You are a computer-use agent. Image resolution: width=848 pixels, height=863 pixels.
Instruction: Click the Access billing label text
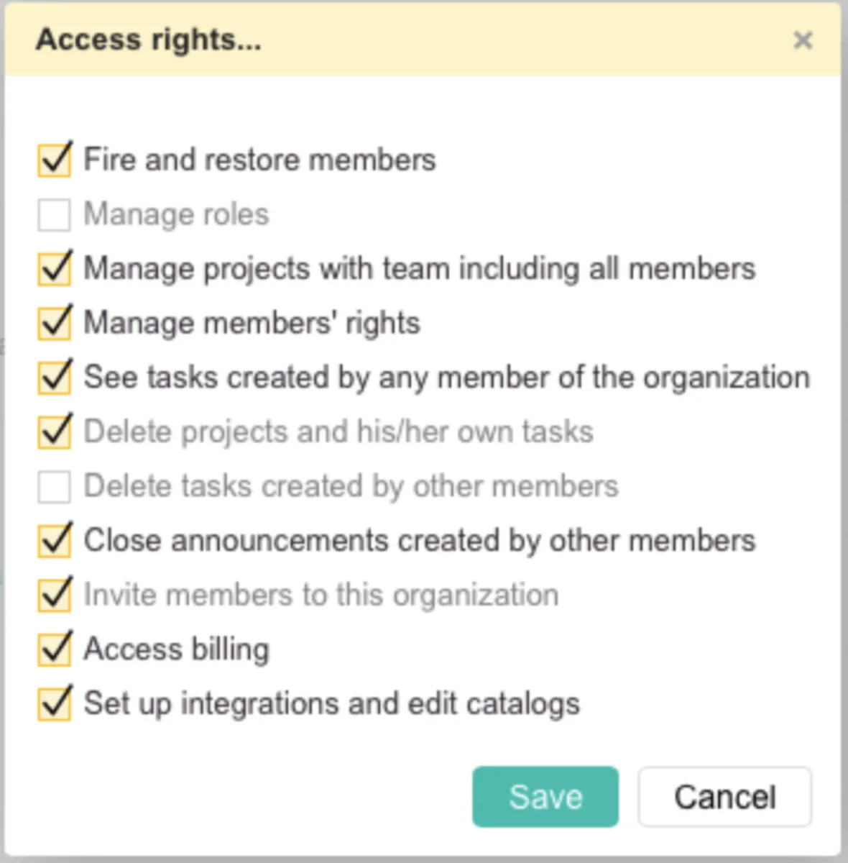(177, 649)
